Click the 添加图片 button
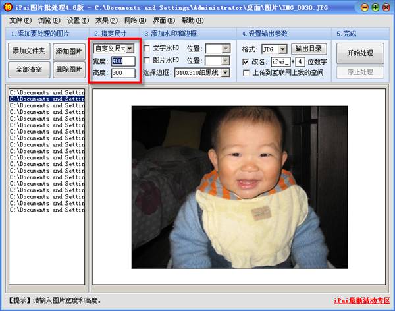This screenshot has height=311, width=395. tap(69, 51)
